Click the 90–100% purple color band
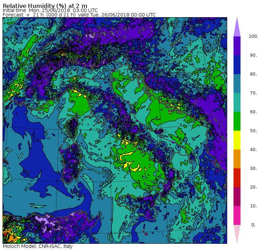 (237, 46)
